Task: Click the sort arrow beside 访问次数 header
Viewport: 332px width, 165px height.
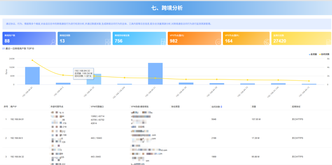Action: pos(221,107)
